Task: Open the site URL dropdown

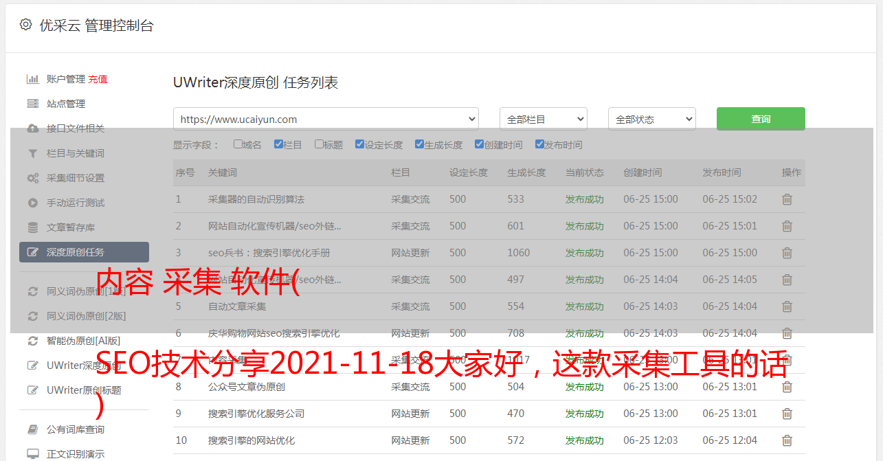Action: pyautogui.click(x=326, y=119)
